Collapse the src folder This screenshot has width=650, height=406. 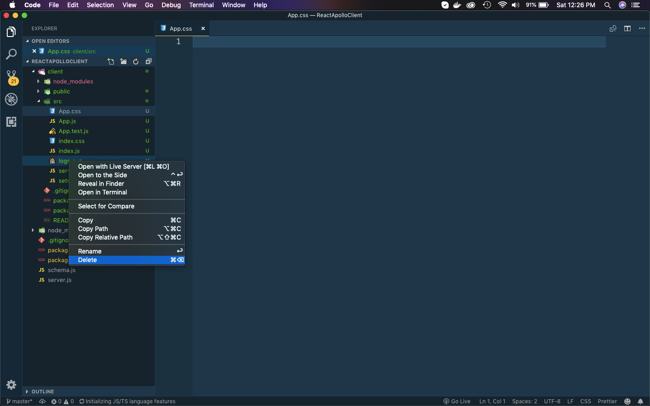click(x=38, y=101)
